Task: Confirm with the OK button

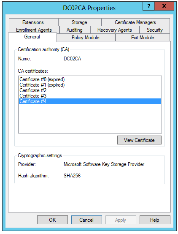Action: pyautogui.click(x=52, y=220)
